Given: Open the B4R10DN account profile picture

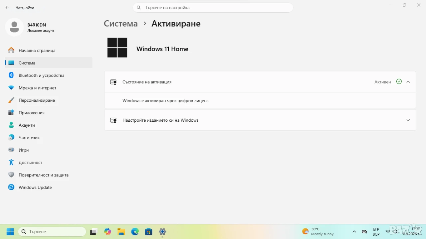Looking at the screenshot, I should [14, 27].
